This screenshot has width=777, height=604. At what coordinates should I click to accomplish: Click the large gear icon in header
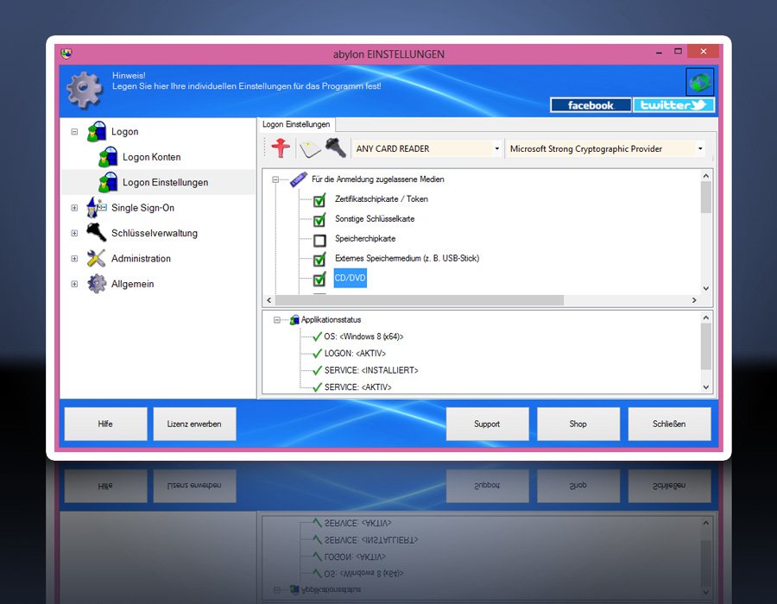point(85,90)
